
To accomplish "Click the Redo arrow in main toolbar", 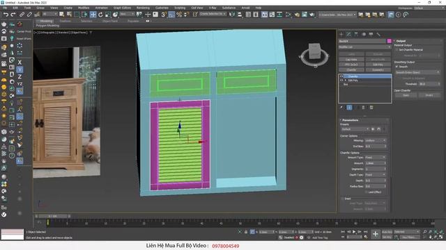I will [13, 14].
